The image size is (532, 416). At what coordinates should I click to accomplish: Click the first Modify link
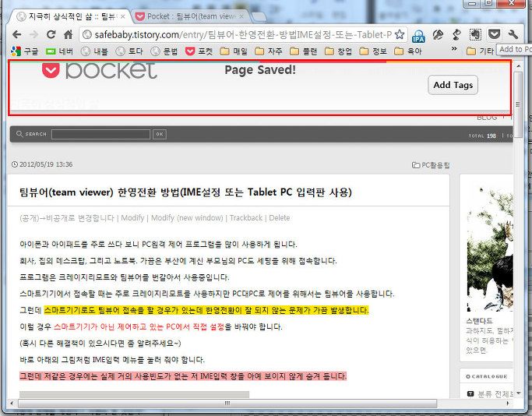pyautogui.click(x=132, y=218)
